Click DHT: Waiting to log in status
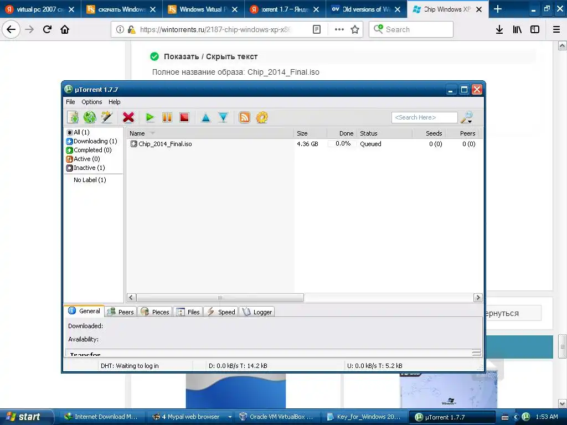The image size is (567, 425). (x=130, y=366)
